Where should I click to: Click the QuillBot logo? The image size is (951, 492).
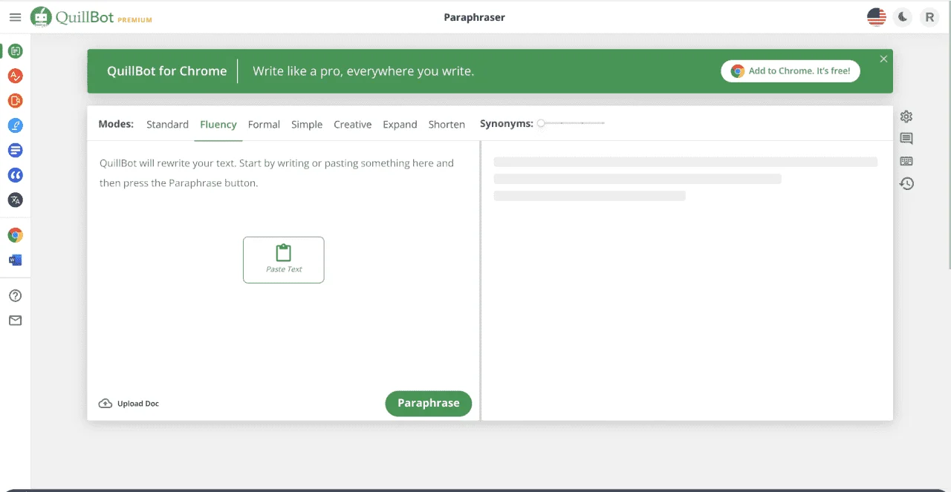coord(73,17)
